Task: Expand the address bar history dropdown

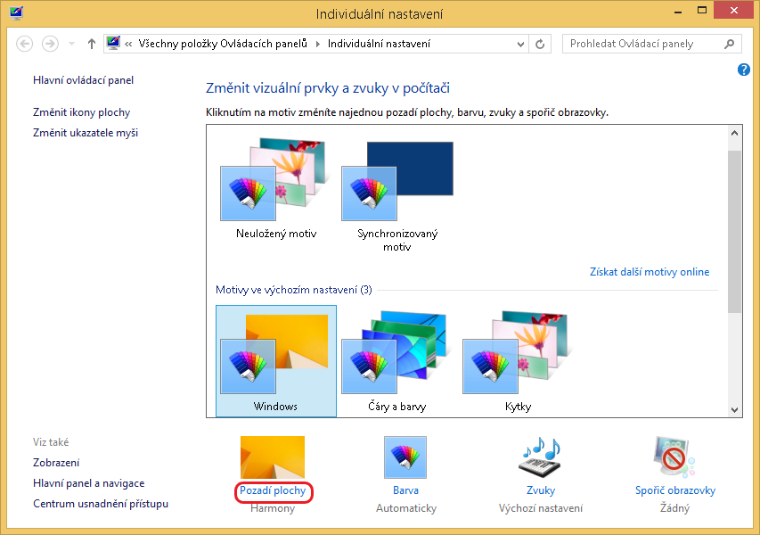Action: (x=519, y=44)
